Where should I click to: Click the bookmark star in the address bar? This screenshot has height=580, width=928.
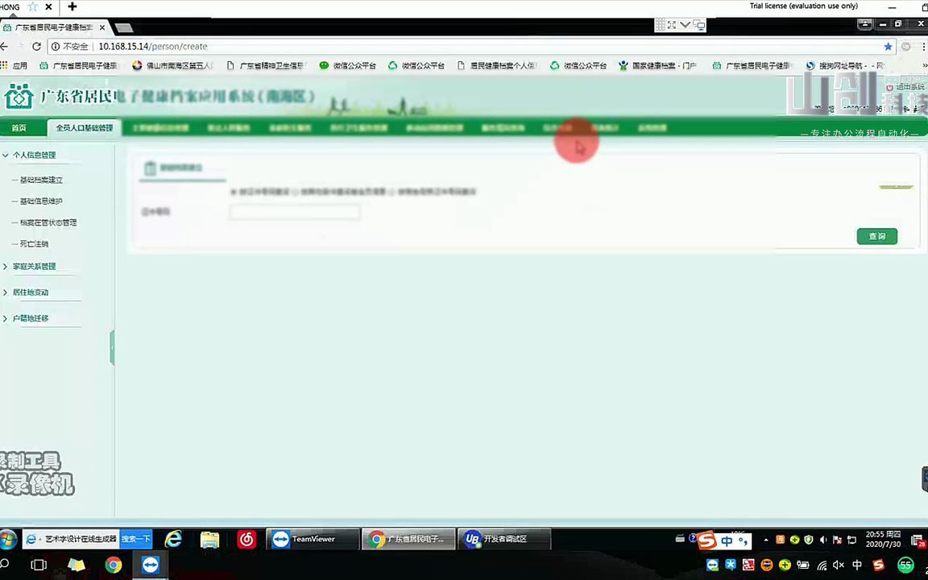pyautogui.click(x=888, y=46)
